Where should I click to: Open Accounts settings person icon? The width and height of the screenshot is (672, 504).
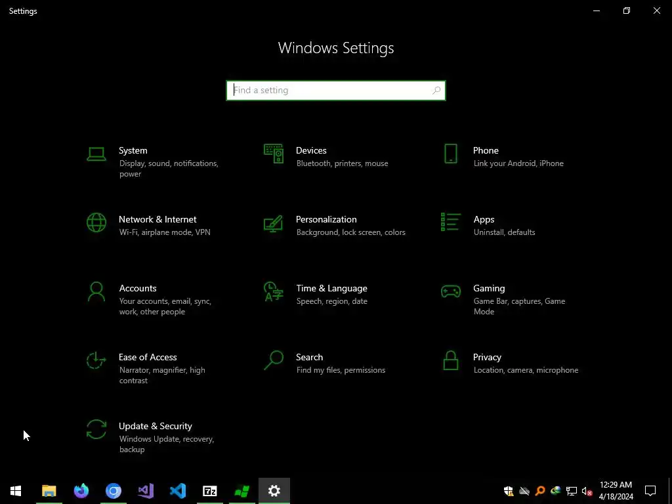click(96, 291)
